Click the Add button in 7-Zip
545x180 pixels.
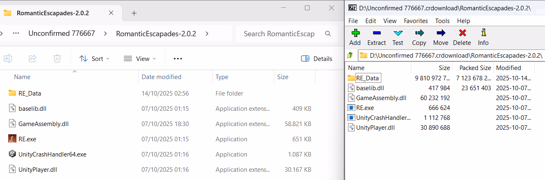click(x=355, y=37)
